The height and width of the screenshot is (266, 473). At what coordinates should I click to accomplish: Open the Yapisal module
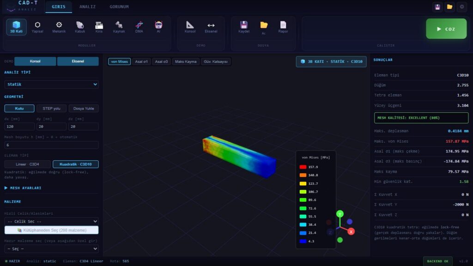(x=37, y=27)
